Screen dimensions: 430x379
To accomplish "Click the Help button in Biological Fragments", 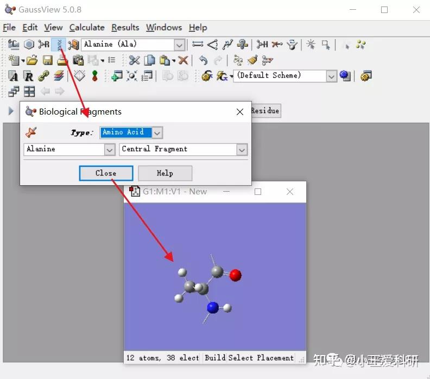I will tap(165, 173).
